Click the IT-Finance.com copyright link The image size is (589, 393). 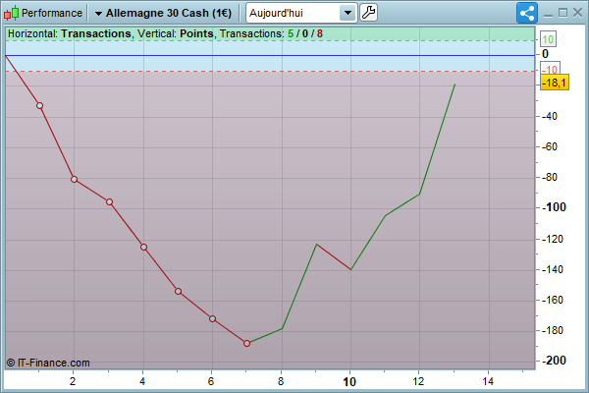[x=48, y=363]
